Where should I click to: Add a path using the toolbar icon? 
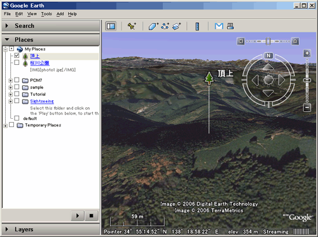pyautogui.click(x=165, y=26)
